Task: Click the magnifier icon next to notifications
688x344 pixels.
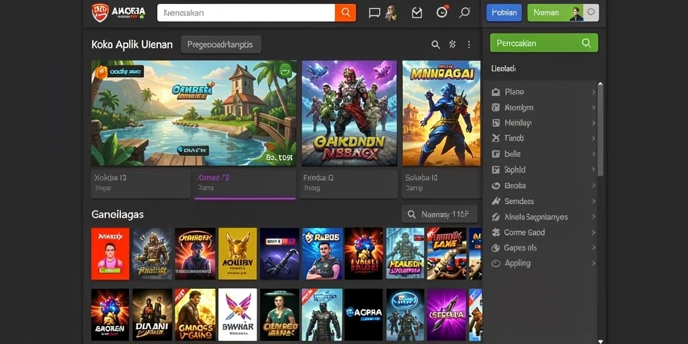Action: pyautogui.click(x=464, y=13)
